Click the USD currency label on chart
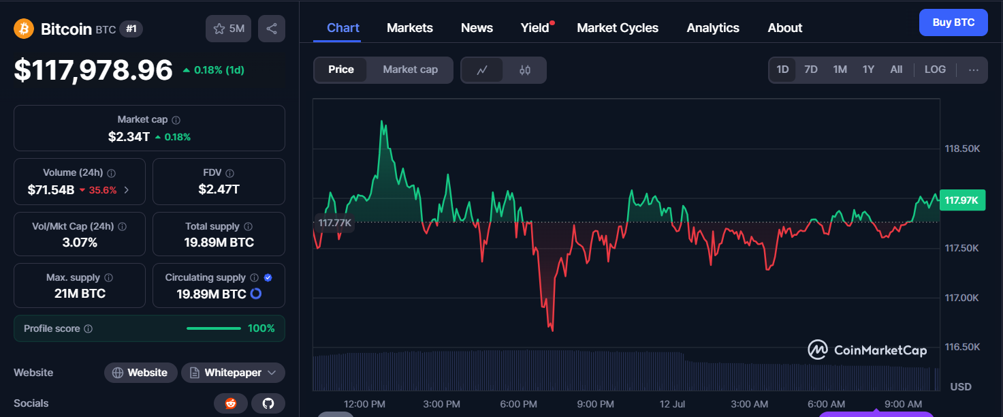This screenshot has width=1003, height=417. 961,386
